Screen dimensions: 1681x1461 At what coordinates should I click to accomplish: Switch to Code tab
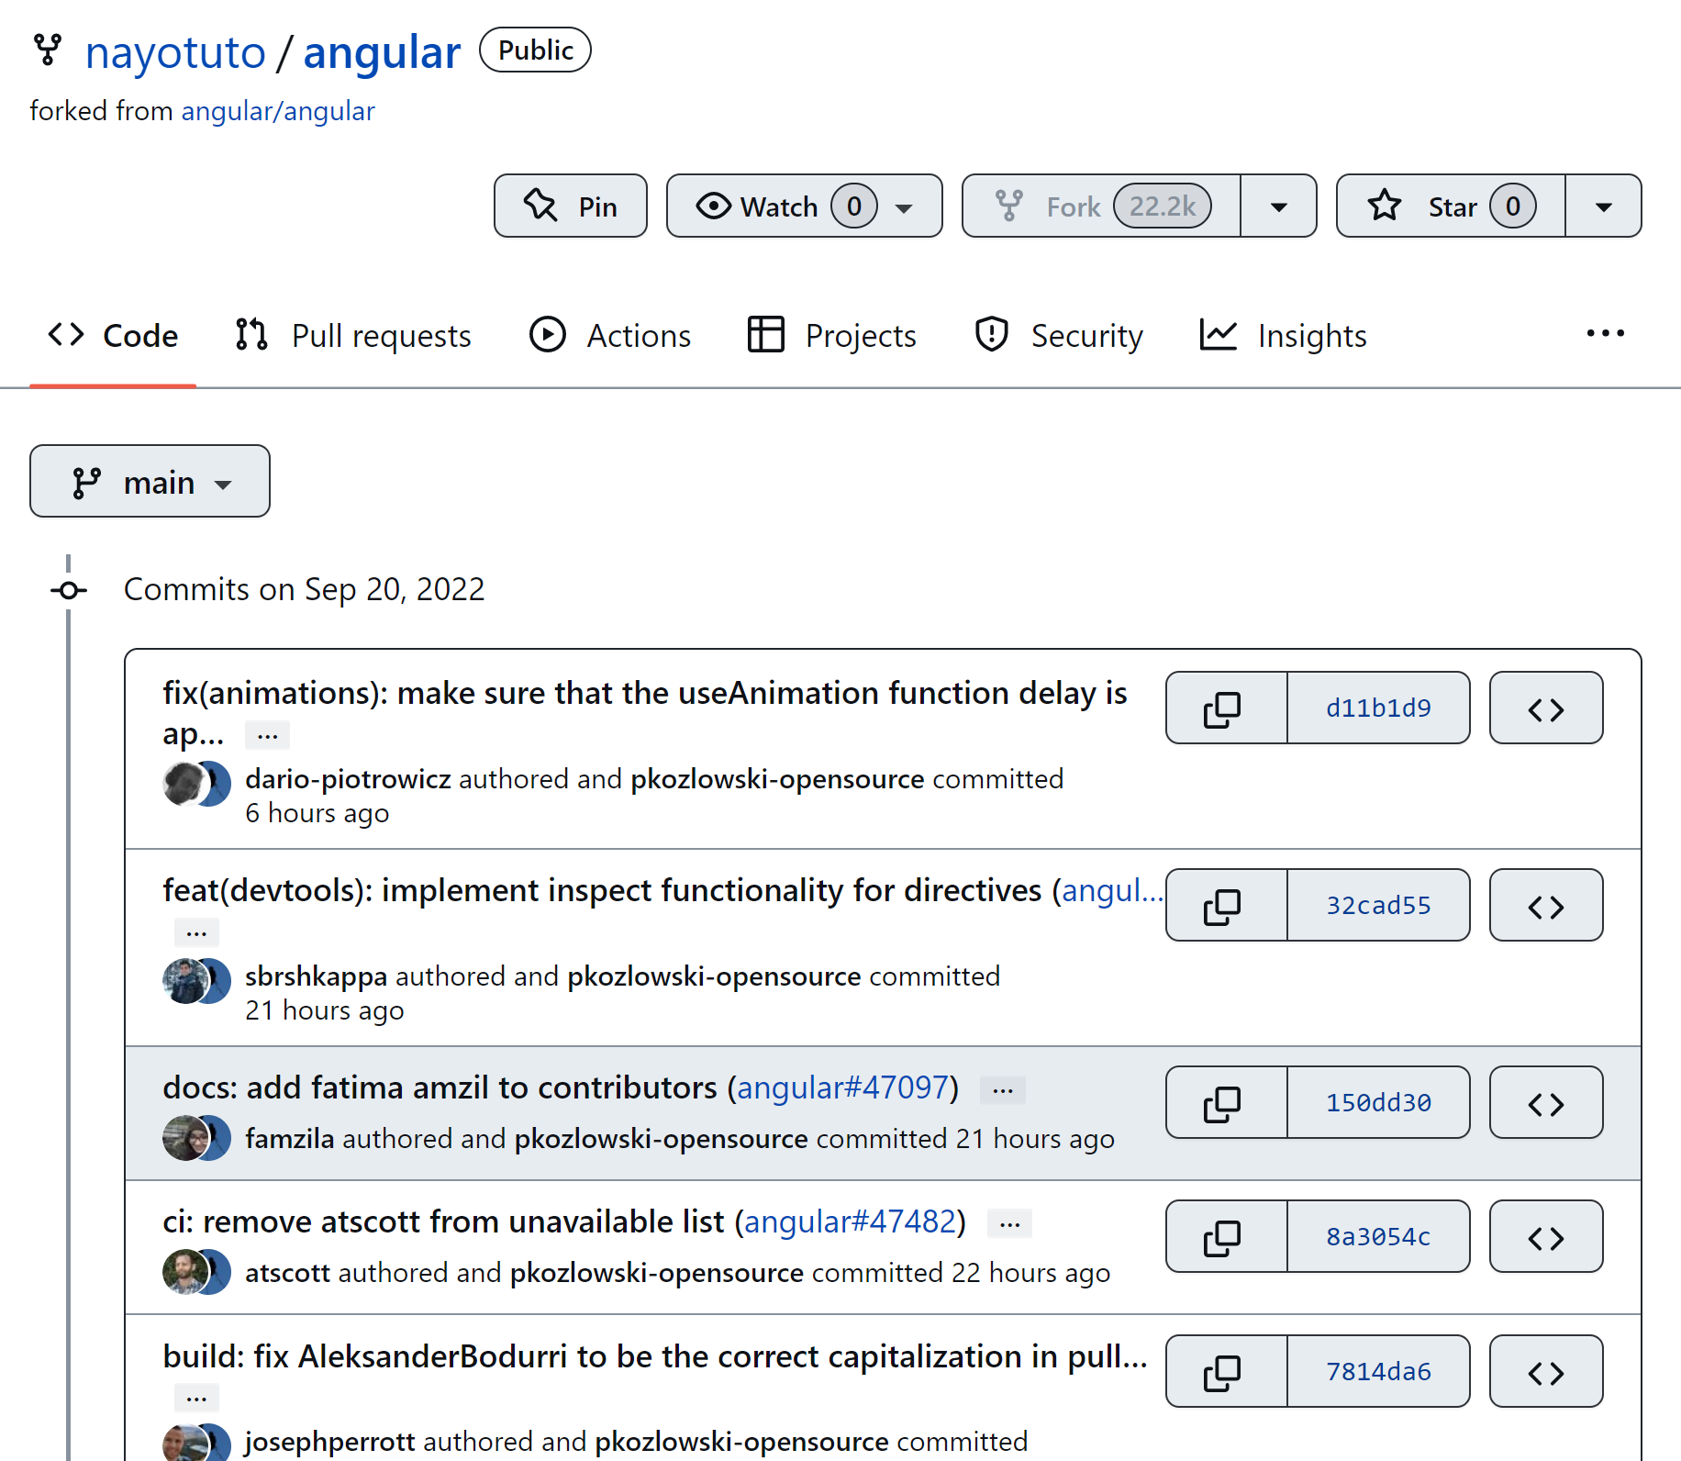click(x=113, y=335)
